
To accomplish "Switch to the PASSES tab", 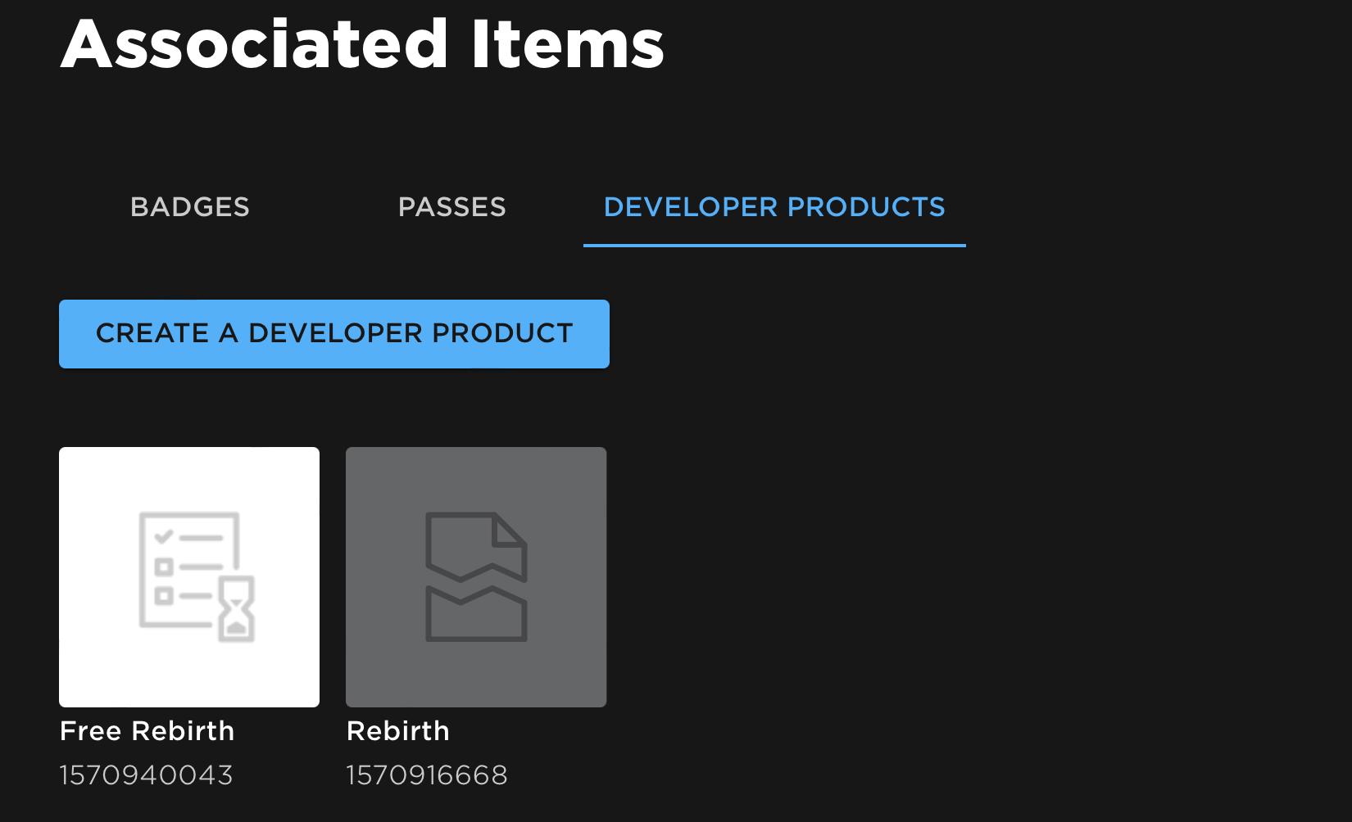I will click(451, 207).
